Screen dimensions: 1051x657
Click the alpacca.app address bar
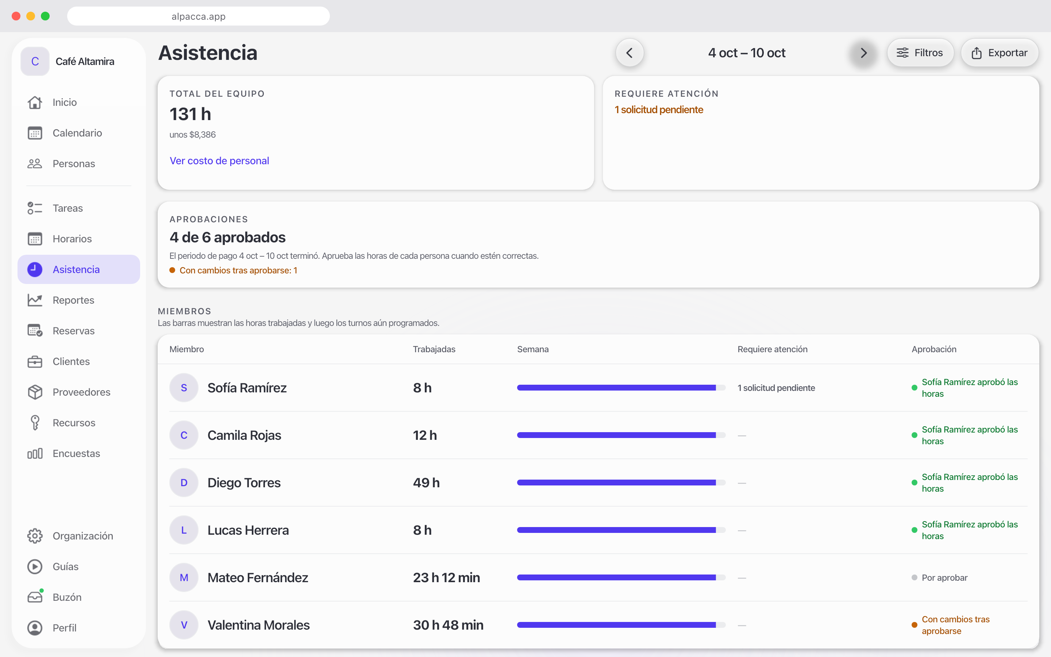coord(199,16)
